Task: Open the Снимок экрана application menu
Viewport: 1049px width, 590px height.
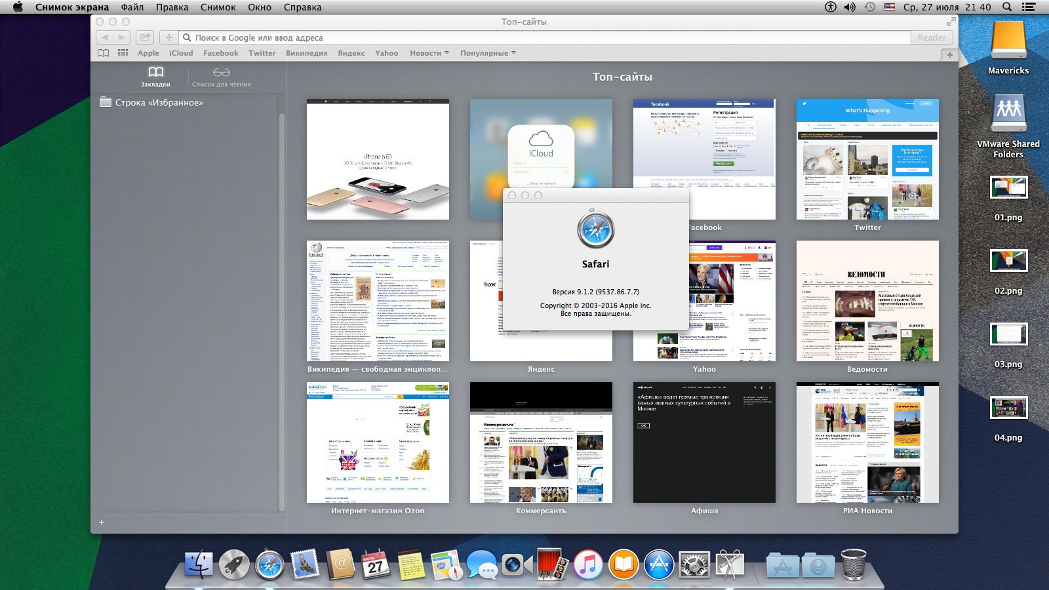Action: pos(72,7)
